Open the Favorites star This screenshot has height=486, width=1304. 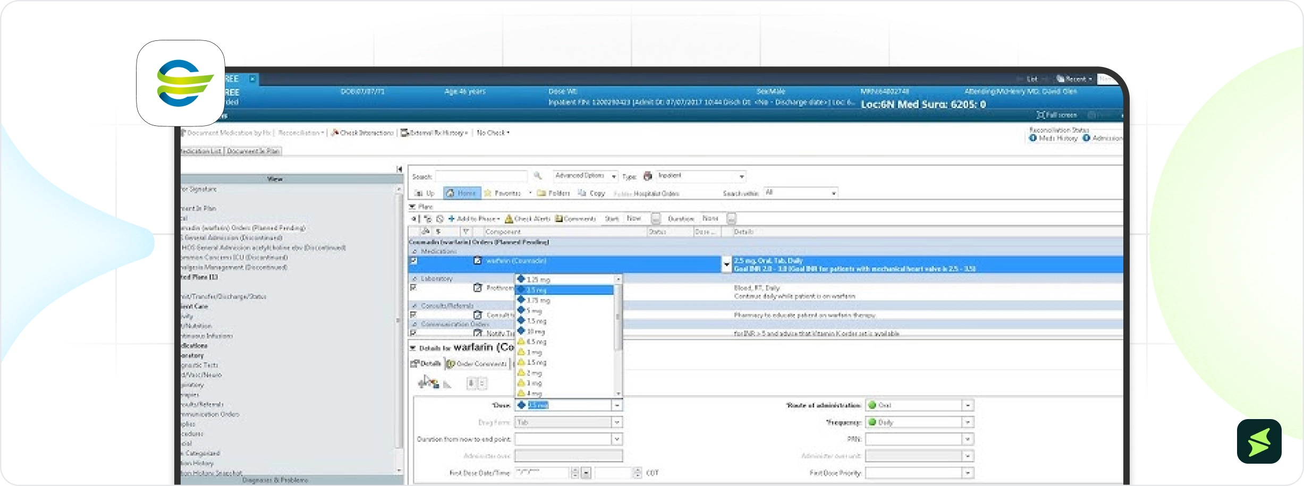tap(487, 193)
